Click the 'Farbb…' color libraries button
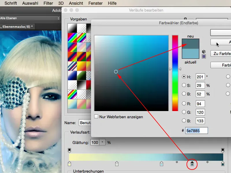 [x=221, y=65]
